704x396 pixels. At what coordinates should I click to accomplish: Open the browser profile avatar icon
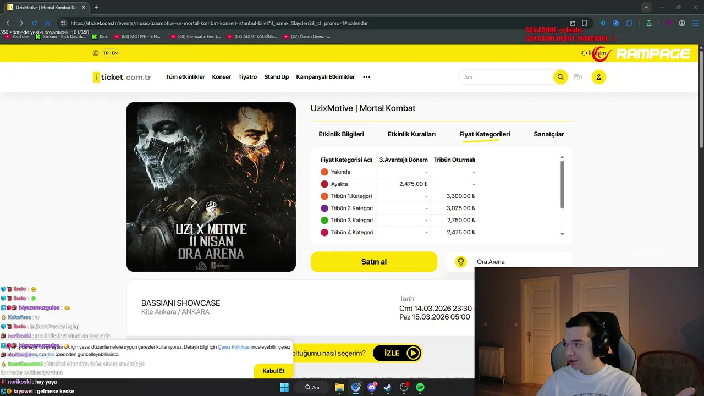pos(682,23)
